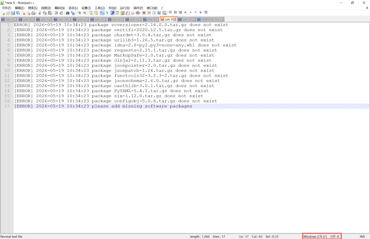Play back the recorded macro

coord(154,13)
